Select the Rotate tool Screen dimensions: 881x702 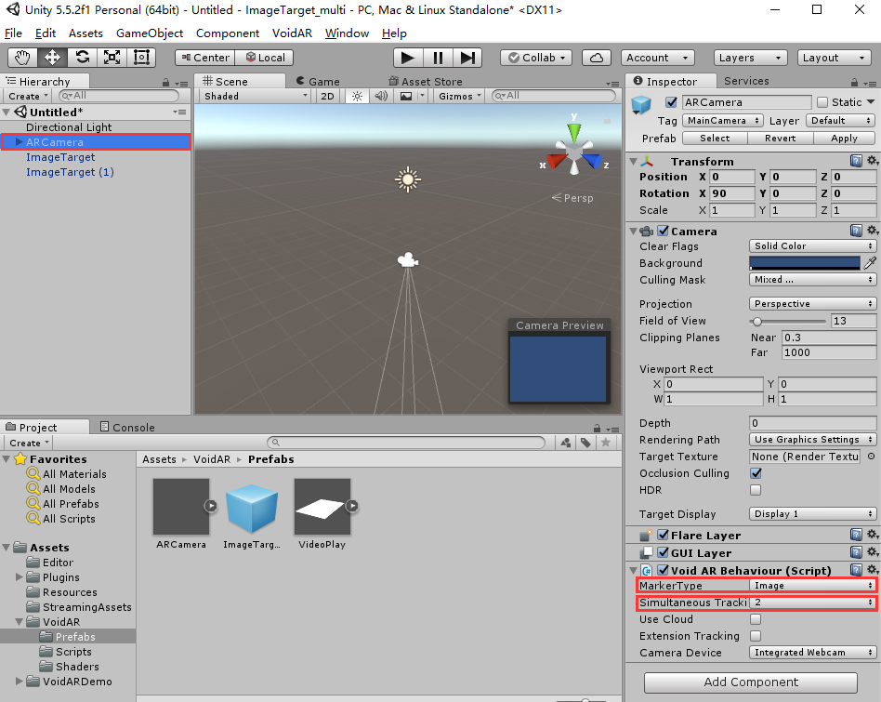(82, 58)
